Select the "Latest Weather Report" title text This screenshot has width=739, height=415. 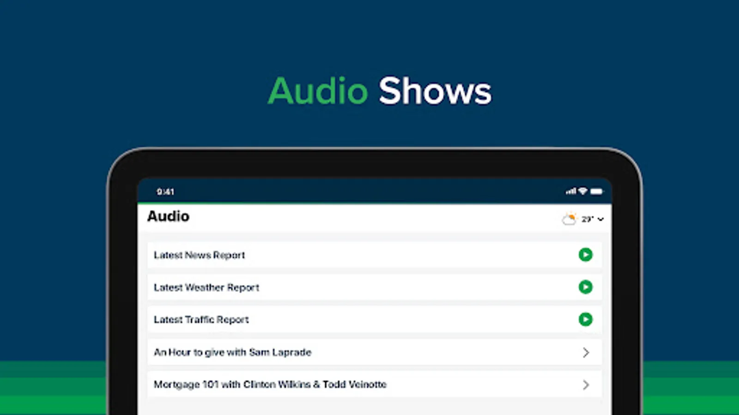[x=206, y=287]
